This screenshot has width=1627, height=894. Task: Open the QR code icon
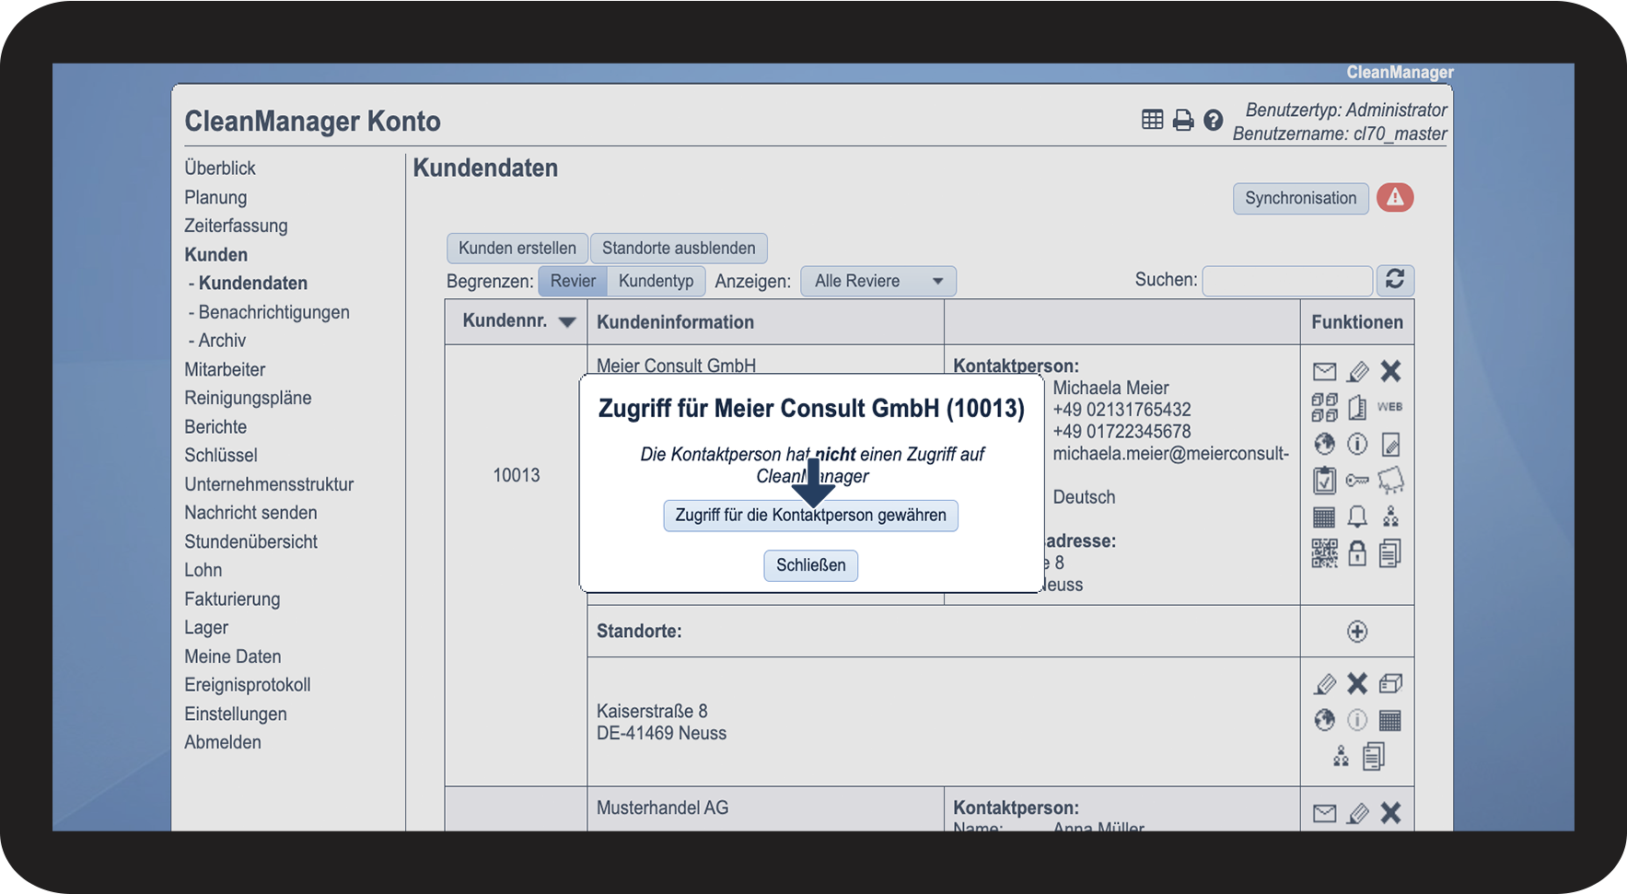(1324, 553)
